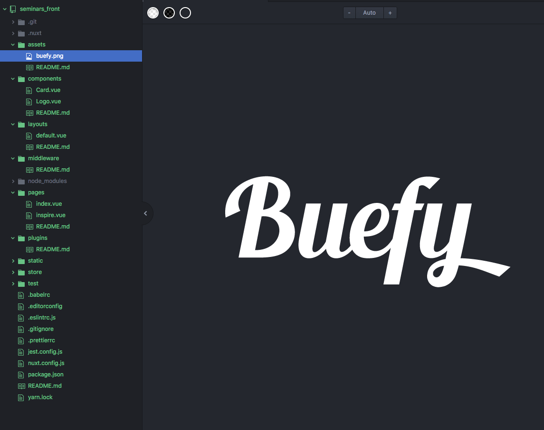Collapse the layouts folder

coord(13,124)
